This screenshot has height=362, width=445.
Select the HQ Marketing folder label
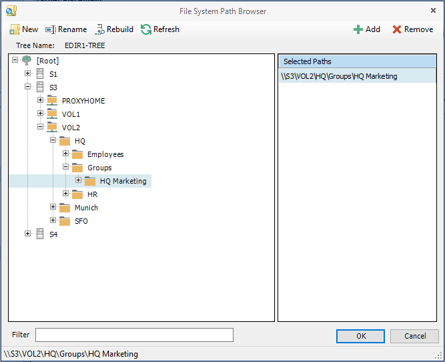coord(123,181)
